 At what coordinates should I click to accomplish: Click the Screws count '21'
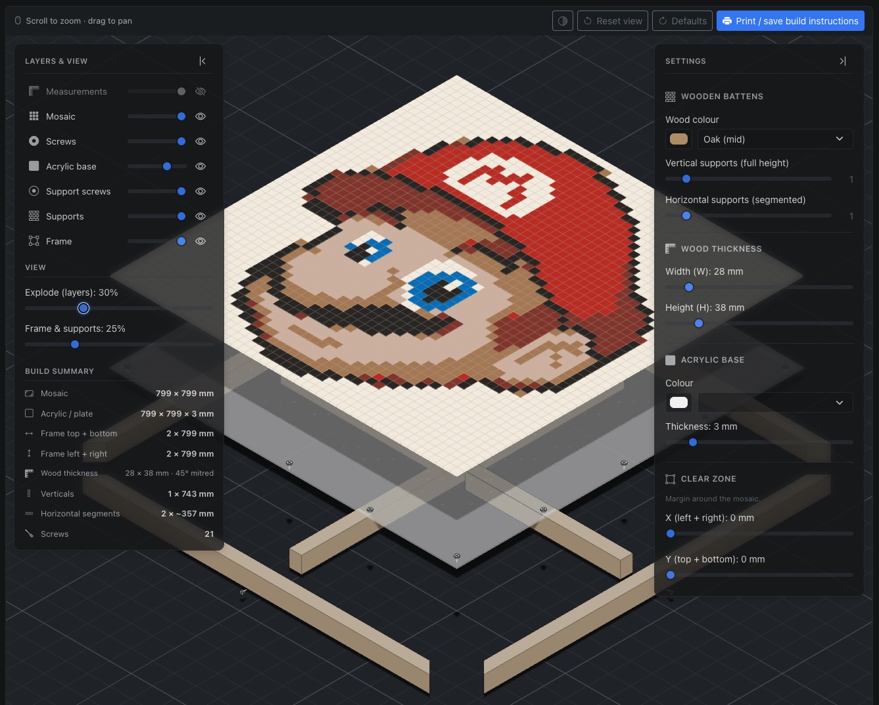209,534
